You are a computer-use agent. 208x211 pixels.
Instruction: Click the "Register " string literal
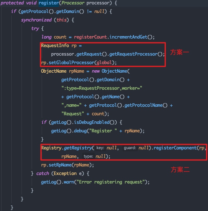(103, 131)
